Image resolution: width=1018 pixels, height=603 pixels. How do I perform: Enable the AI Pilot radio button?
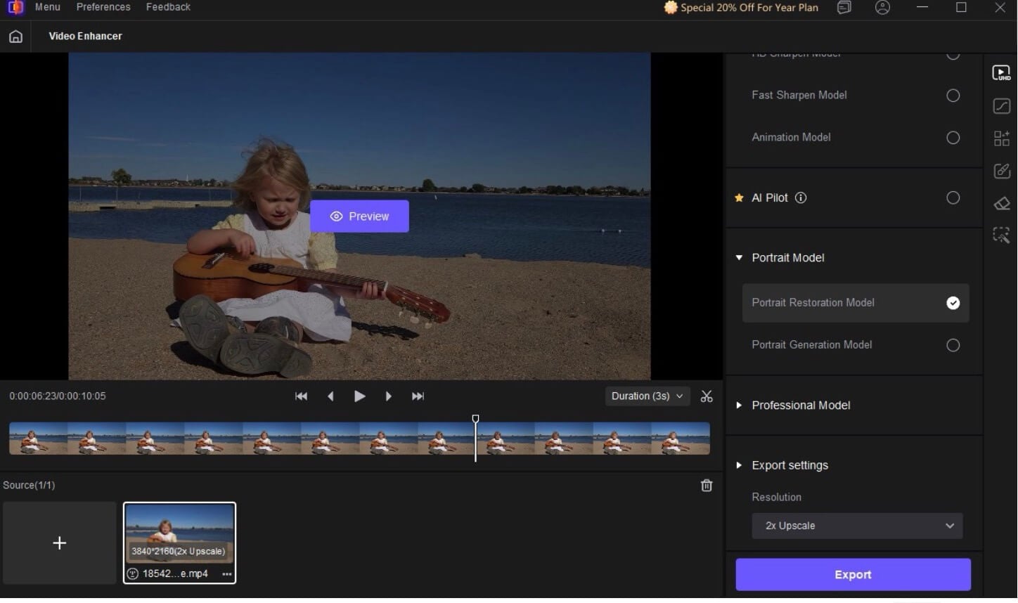pyautogui.click(x=953, y=198)
